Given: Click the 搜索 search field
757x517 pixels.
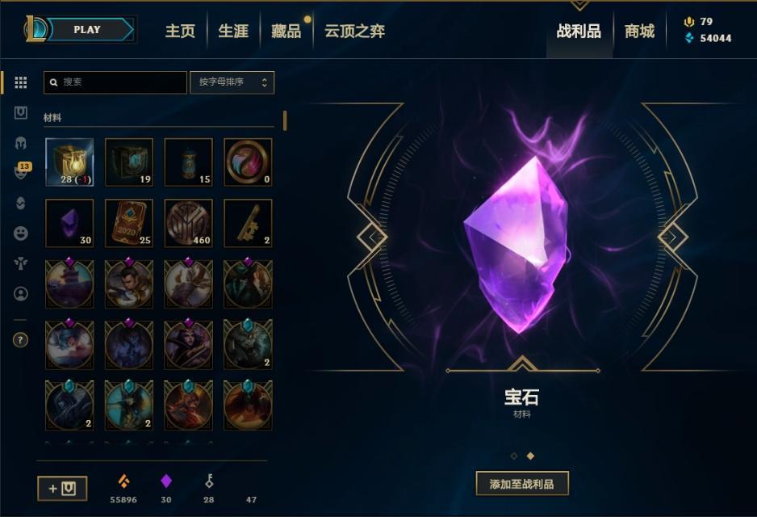Looking at the screenshot, I should [115, 82].
